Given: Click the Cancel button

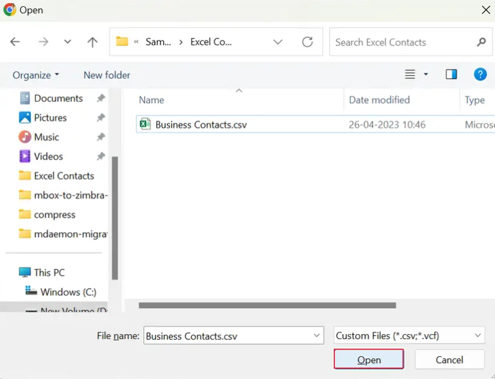Looking at the screenshot, I should (x=449, y=359).
